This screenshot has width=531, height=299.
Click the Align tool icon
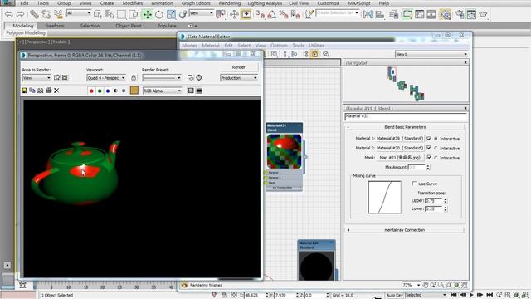(x=380, y=14)
